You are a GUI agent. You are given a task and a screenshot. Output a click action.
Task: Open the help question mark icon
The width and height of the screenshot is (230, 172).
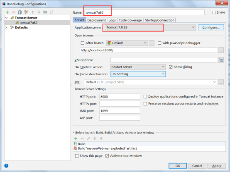(6, 166)
